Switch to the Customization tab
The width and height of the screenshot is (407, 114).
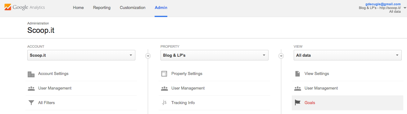tap(133, 8)
